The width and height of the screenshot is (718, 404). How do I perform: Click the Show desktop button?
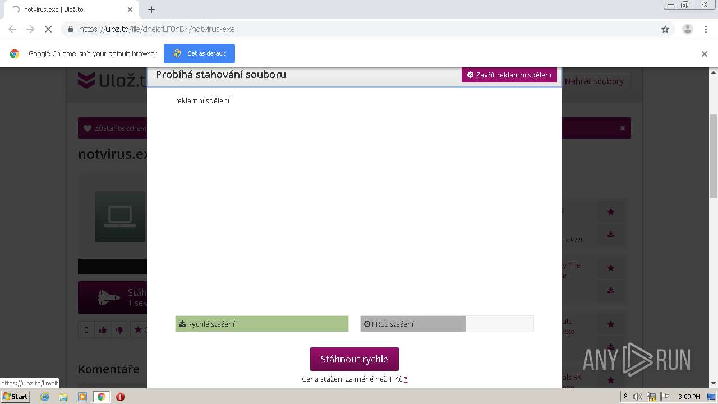click(712, 397)
